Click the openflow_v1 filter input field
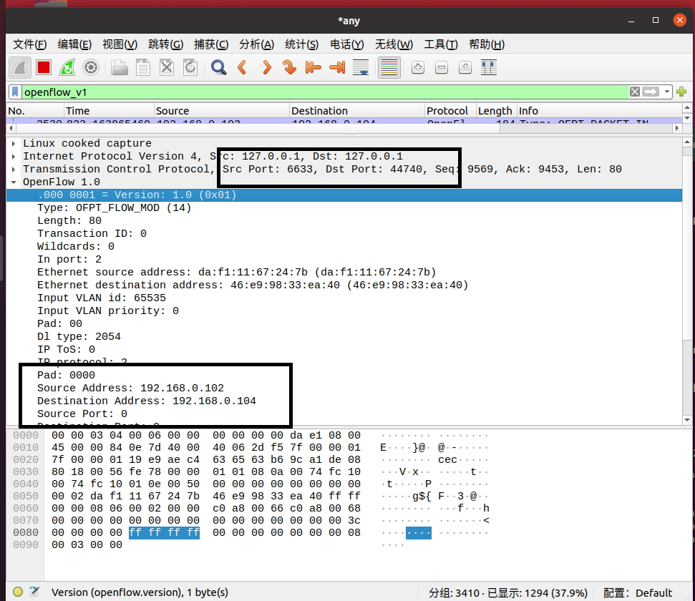Image resolution: width=695 pixels, height=601 pixels. (325, 92)
